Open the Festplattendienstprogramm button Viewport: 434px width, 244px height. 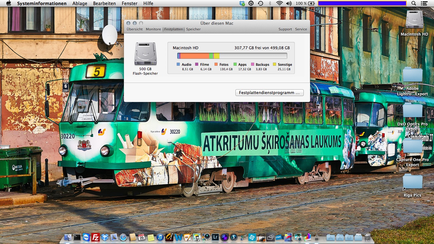coord(269,93)
